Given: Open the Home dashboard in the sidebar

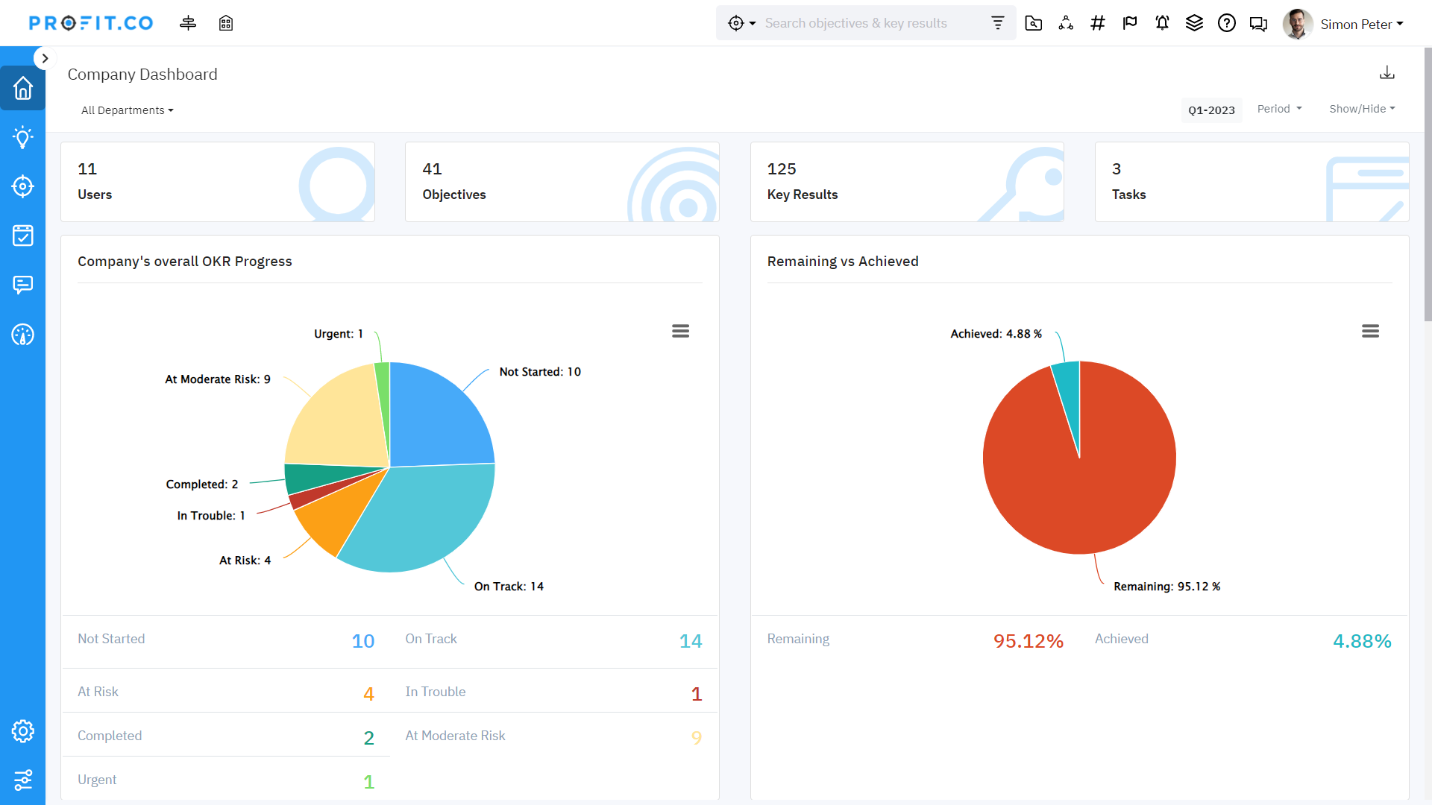Looking at the screenshot, I should (22, 88).
